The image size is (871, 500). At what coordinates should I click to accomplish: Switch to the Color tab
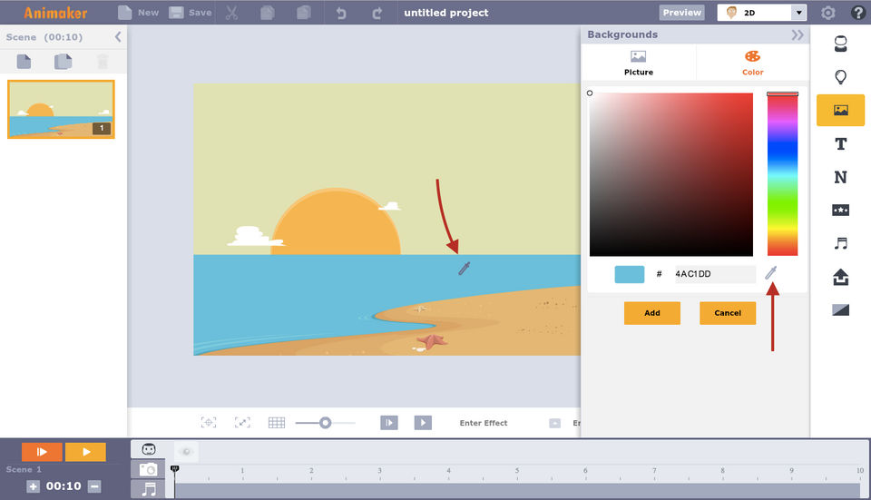coord(753,63)
